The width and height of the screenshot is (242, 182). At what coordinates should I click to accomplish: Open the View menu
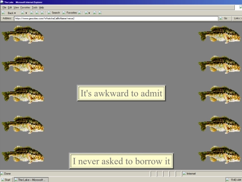pyautogui.click(x=16, y=8)
